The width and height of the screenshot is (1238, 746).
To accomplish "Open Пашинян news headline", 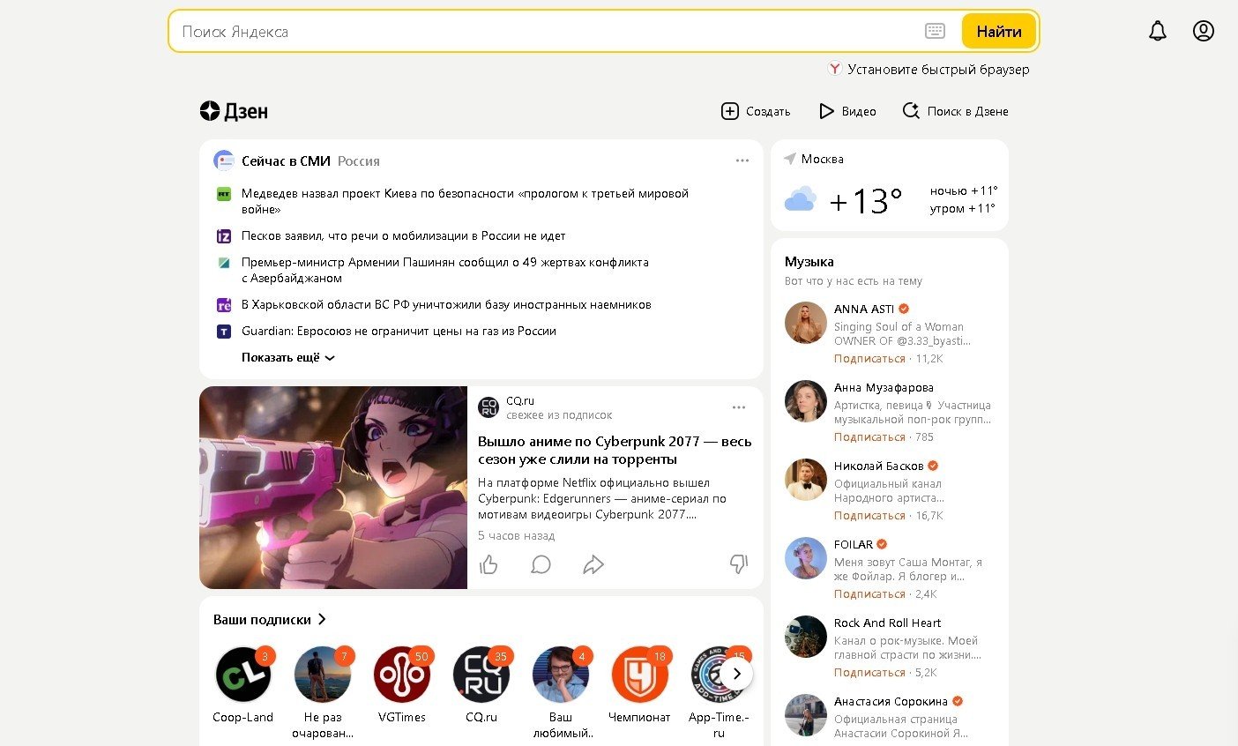I will (445, 270).
